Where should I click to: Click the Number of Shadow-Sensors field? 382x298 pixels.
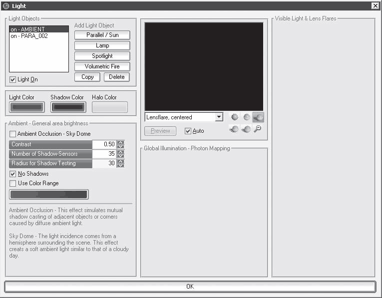click(x=104, y=154)
